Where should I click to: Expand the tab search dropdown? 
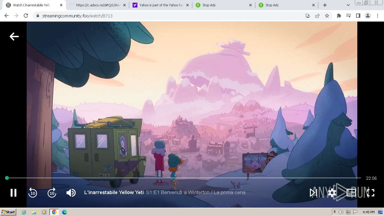(x=348, y=5)
